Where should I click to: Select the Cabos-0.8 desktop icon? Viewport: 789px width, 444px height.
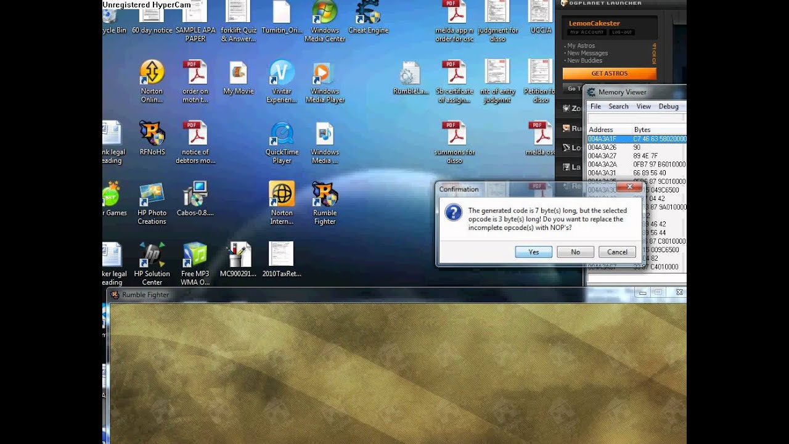[195, 199]
